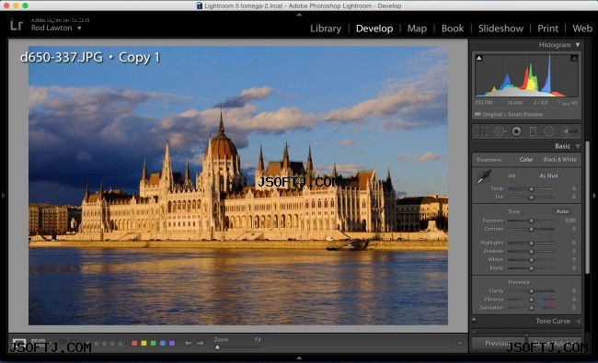The width and height of the screenshot is (598, 363).
Task: Switch to the Develop module
Action: pyautogui.click(x=374, y=28)
